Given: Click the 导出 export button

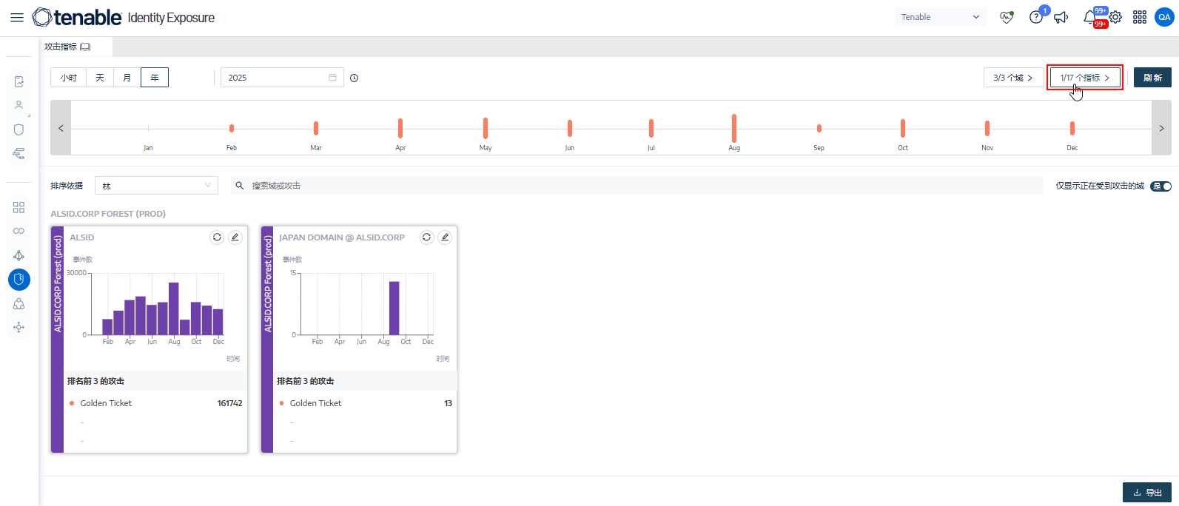Looking at the screenshot, I should 1146,493.
